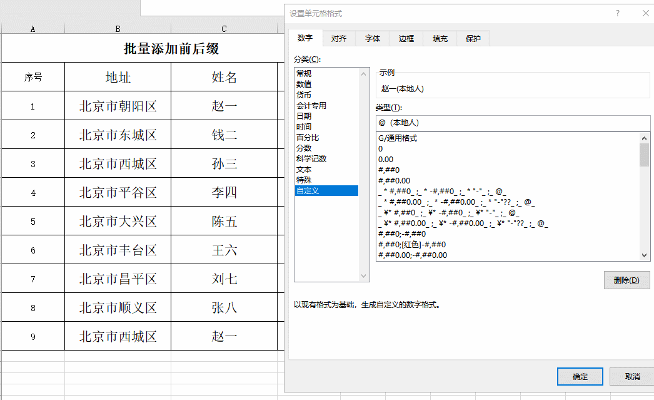
Task: Select the 特殊 category
Action: point(326,180)
